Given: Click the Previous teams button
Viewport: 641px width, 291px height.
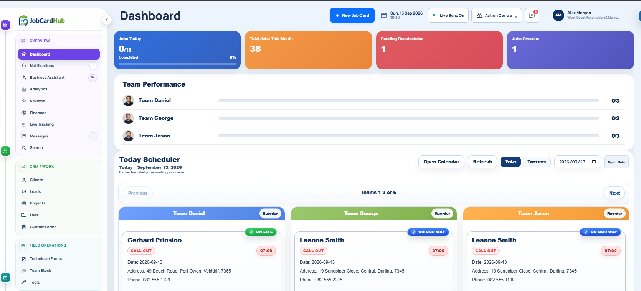Looking at the screenshot, I should [138, 193].
